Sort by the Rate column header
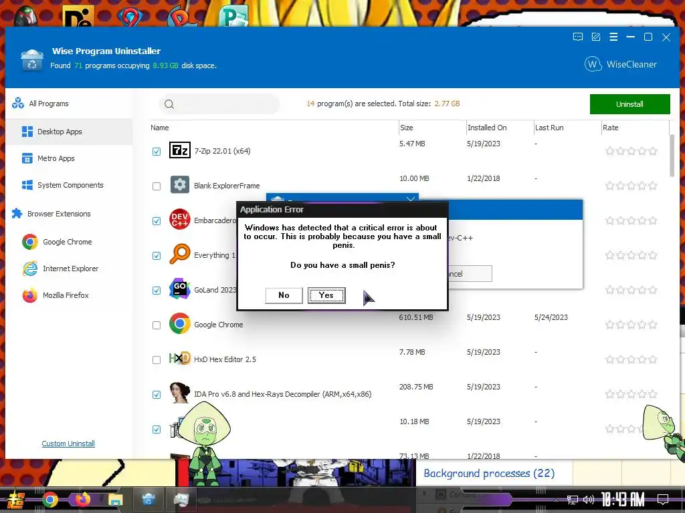 pyautogui.click(x=610, y=128)
